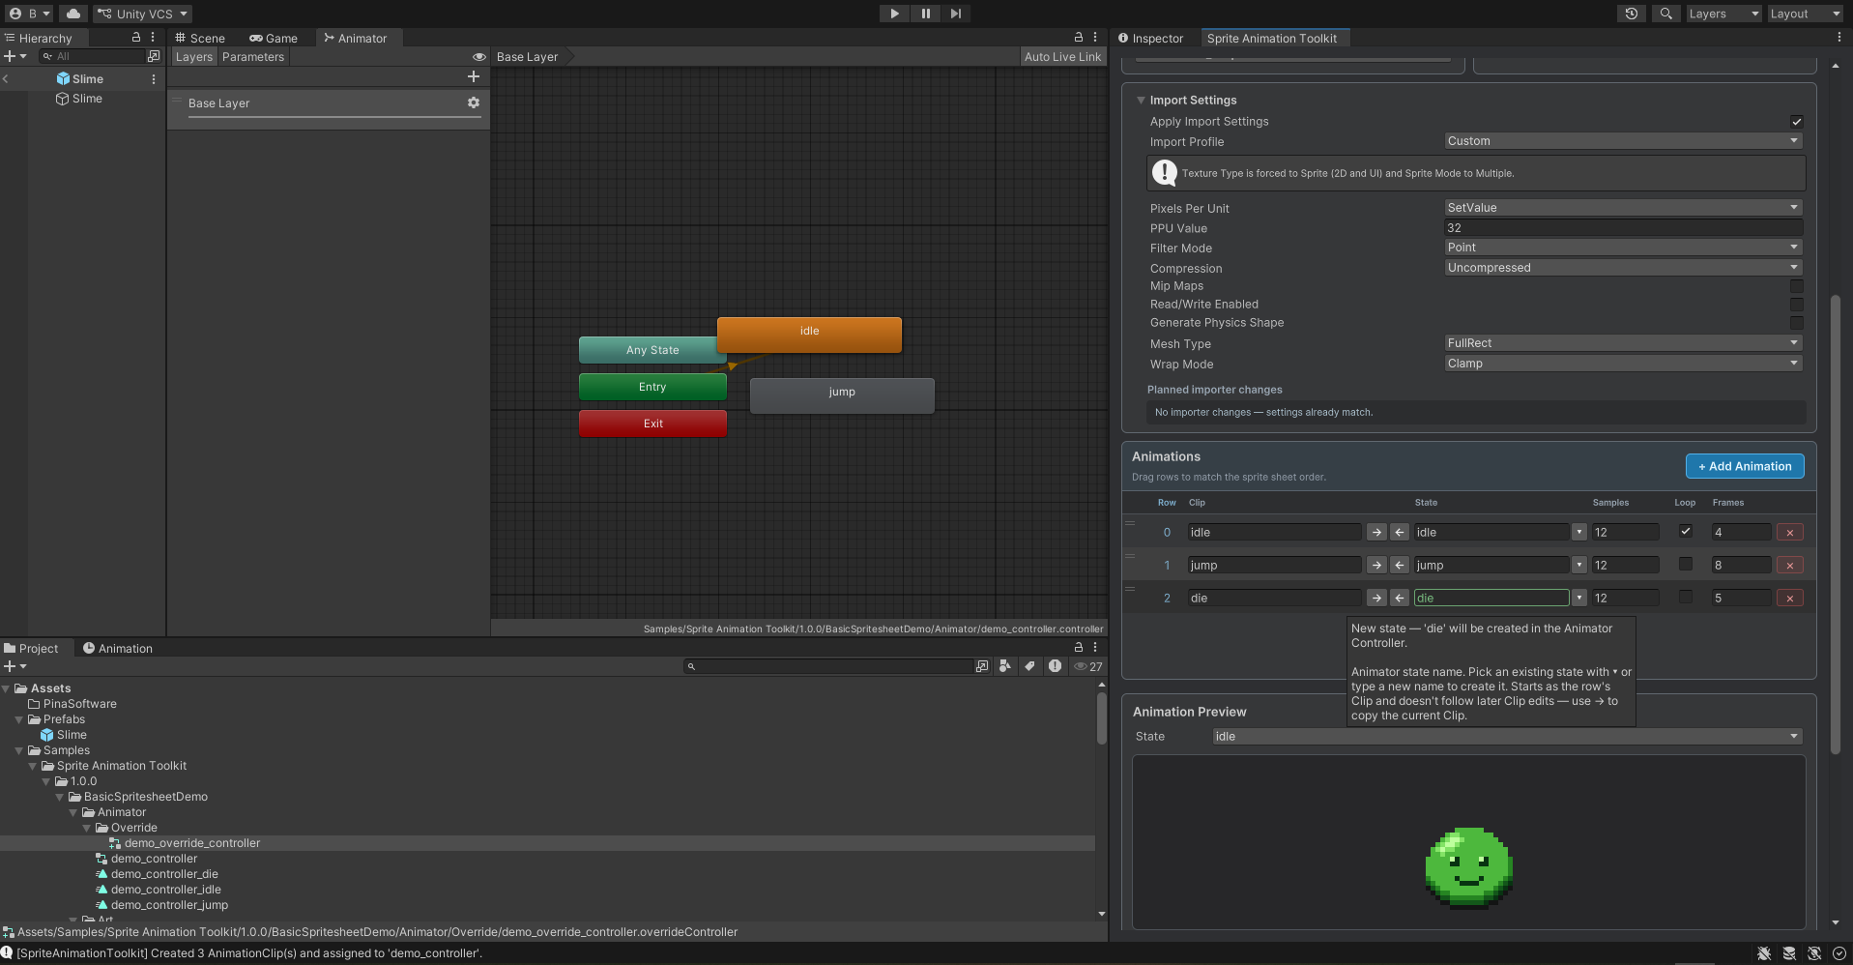
Task: Toggle the Hierarchy panel lock icon
Action: point(136,38)
